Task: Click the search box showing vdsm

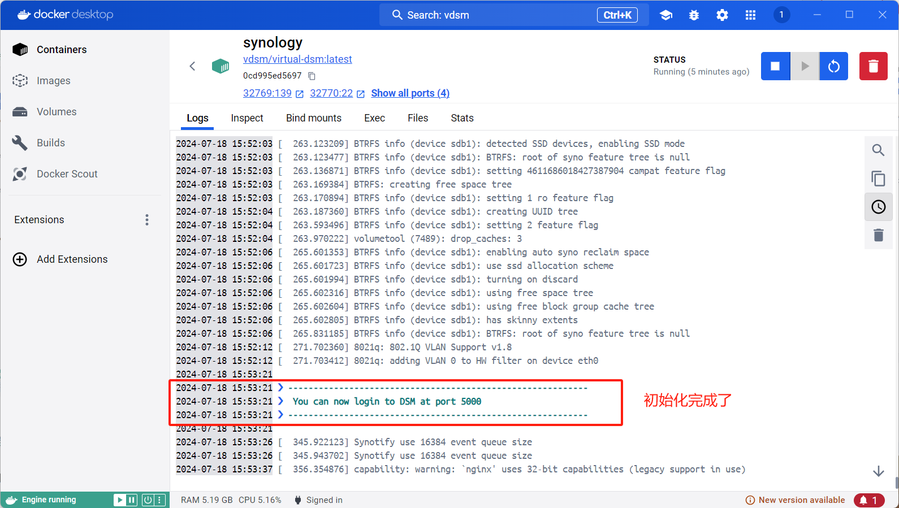Action: pyautogui.click(x=513, y=15)
